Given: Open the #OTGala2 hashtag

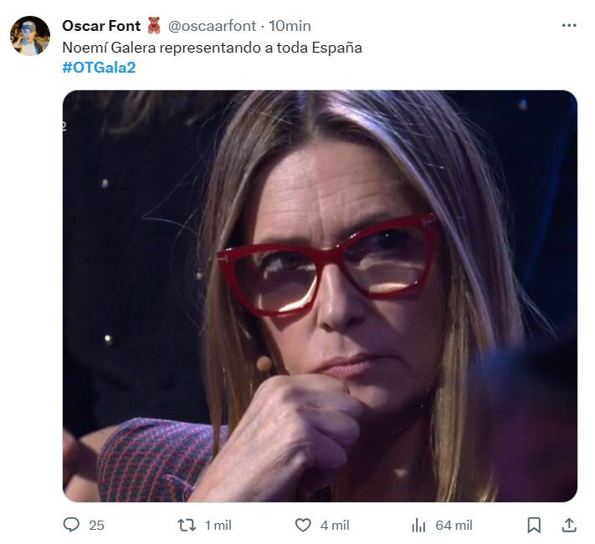Looking at the screenshot, I should (99, 67).
